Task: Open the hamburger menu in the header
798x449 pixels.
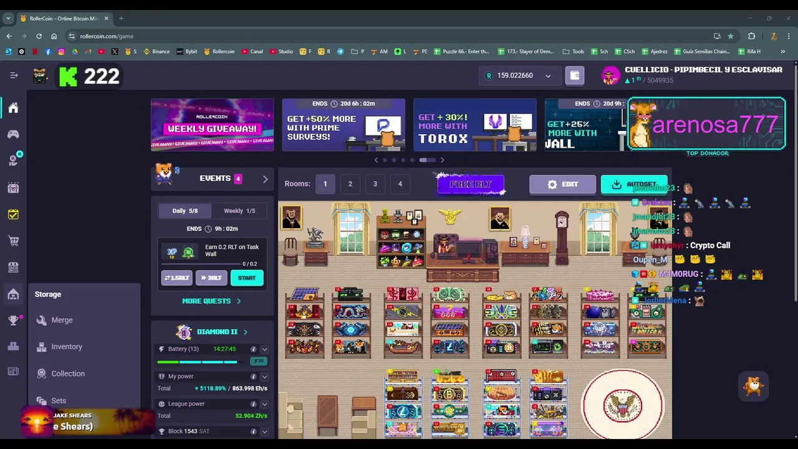Action: click(14, 75)
